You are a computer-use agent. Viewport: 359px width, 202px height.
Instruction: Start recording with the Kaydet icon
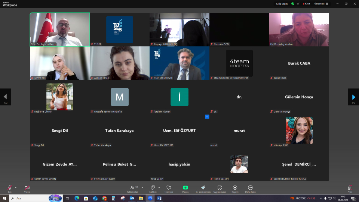click(235, 188)
